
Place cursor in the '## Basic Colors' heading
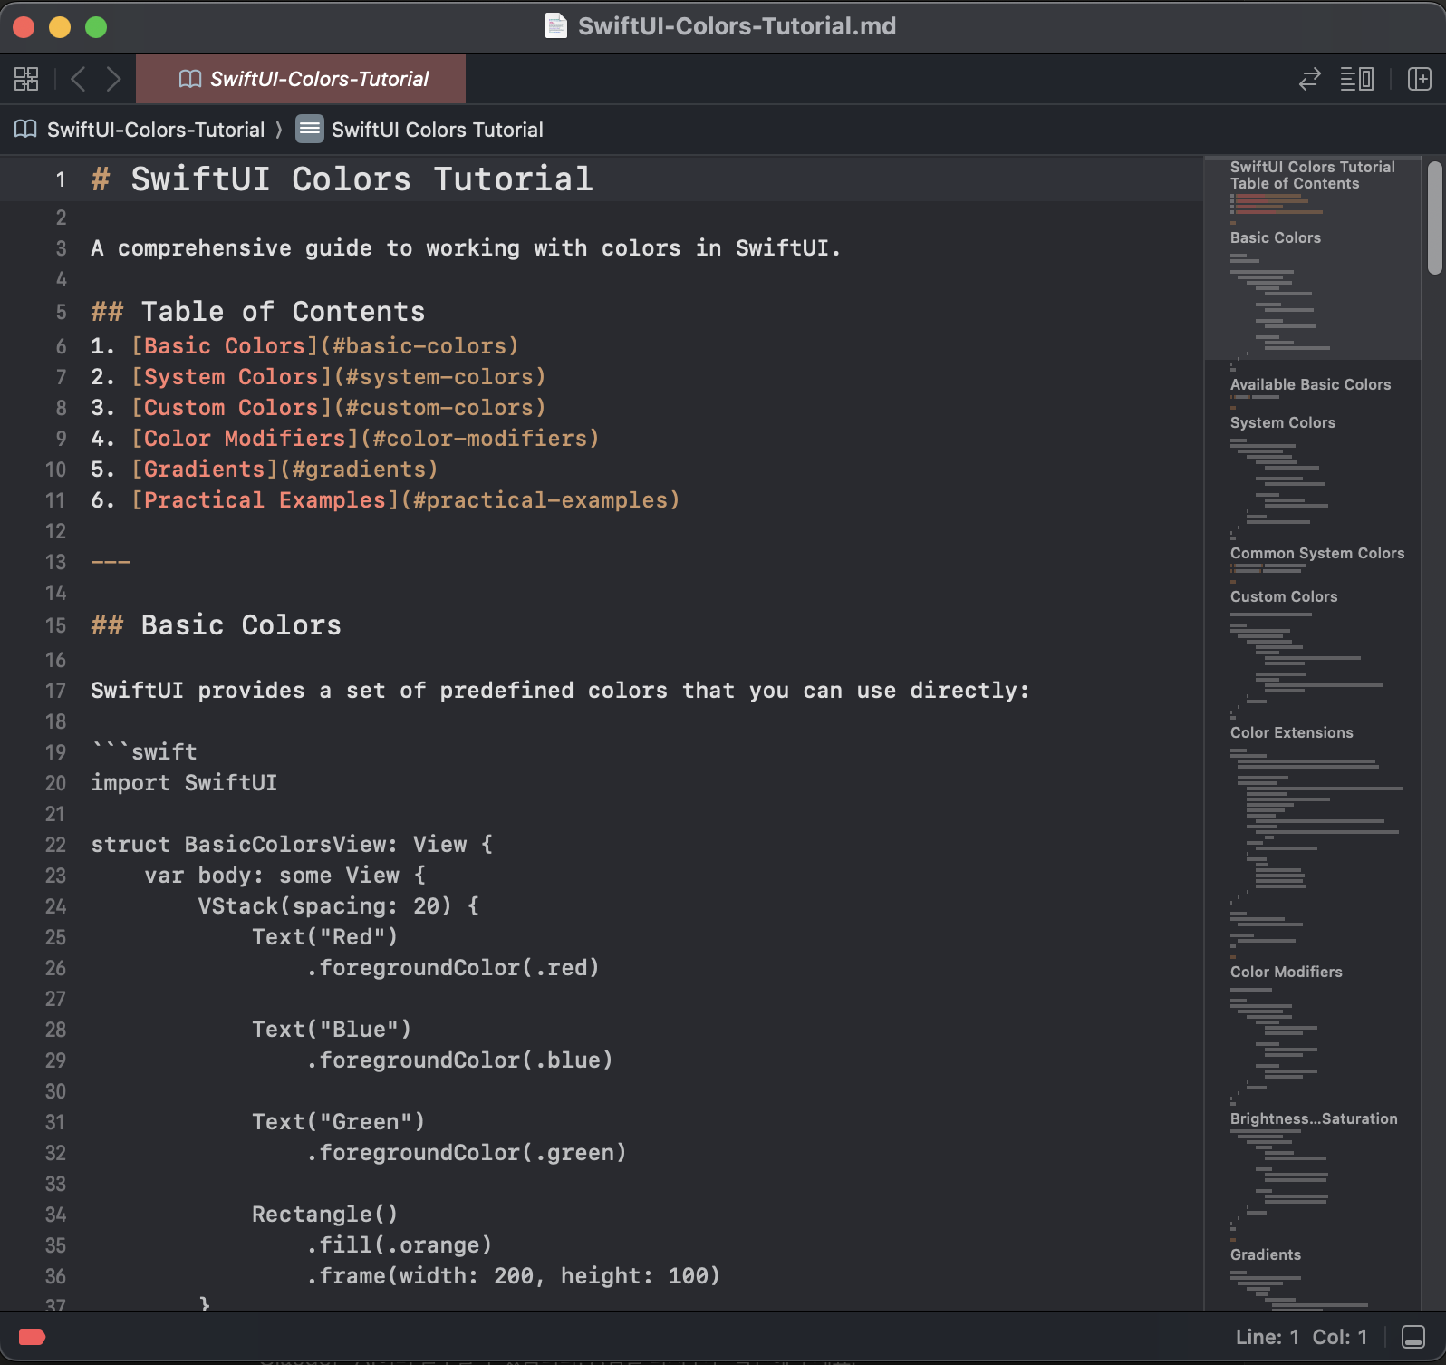click(217, 625)
